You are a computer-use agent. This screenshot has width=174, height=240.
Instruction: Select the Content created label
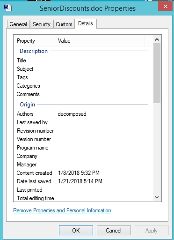click(x=34, y=173)
